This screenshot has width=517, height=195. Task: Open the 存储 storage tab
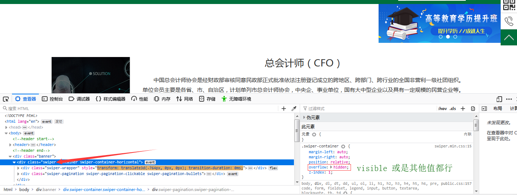click(207, 99)
